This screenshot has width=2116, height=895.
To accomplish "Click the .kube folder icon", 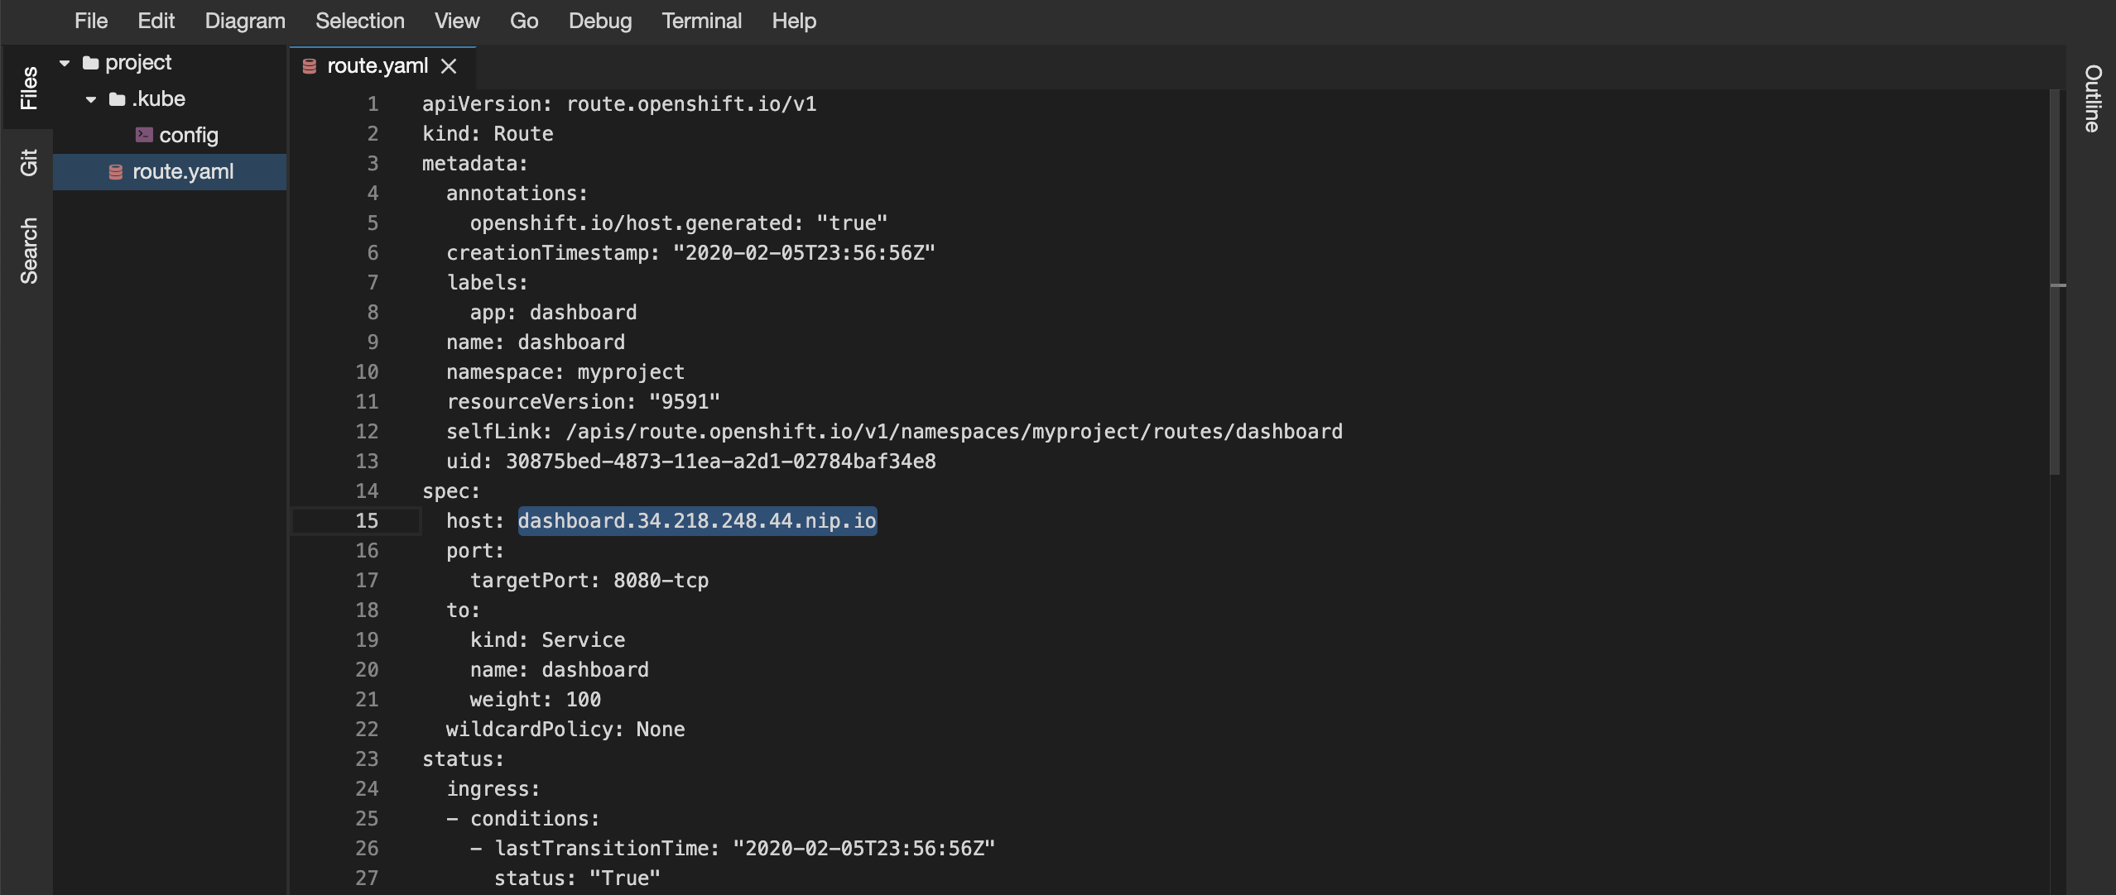I will tap(118, 99).
